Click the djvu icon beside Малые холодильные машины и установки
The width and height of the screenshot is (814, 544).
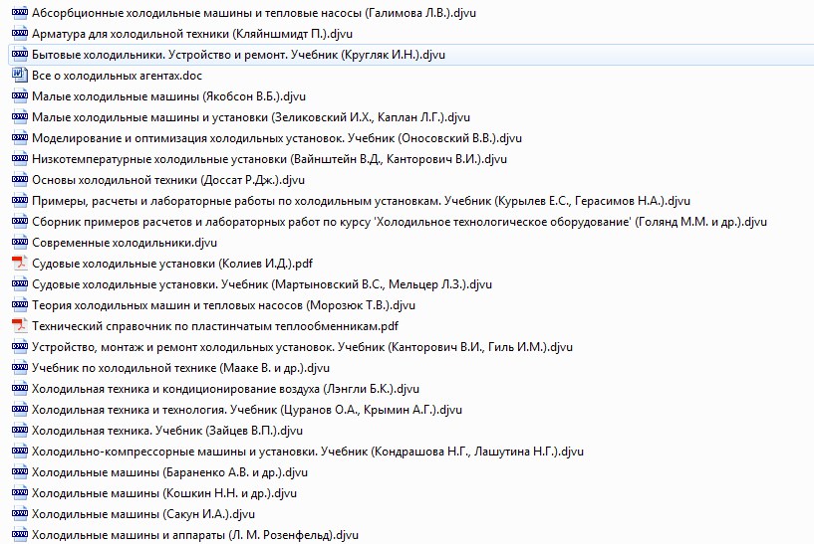tap(20, 117)
